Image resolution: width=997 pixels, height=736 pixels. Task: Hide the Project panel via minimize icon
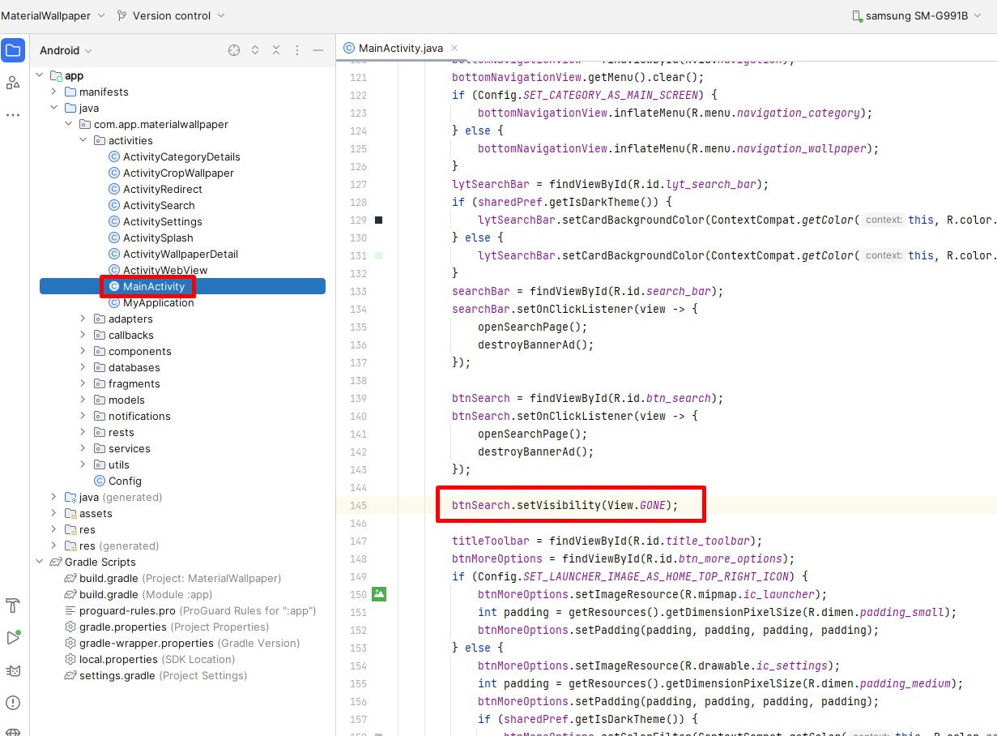coord(318,50)
